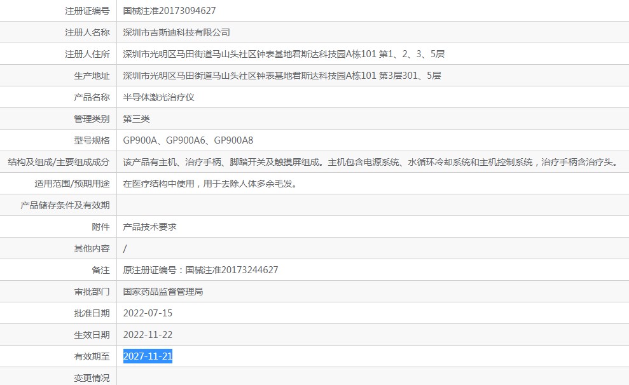Click the management class value 第三类

[x=136, y=119]
